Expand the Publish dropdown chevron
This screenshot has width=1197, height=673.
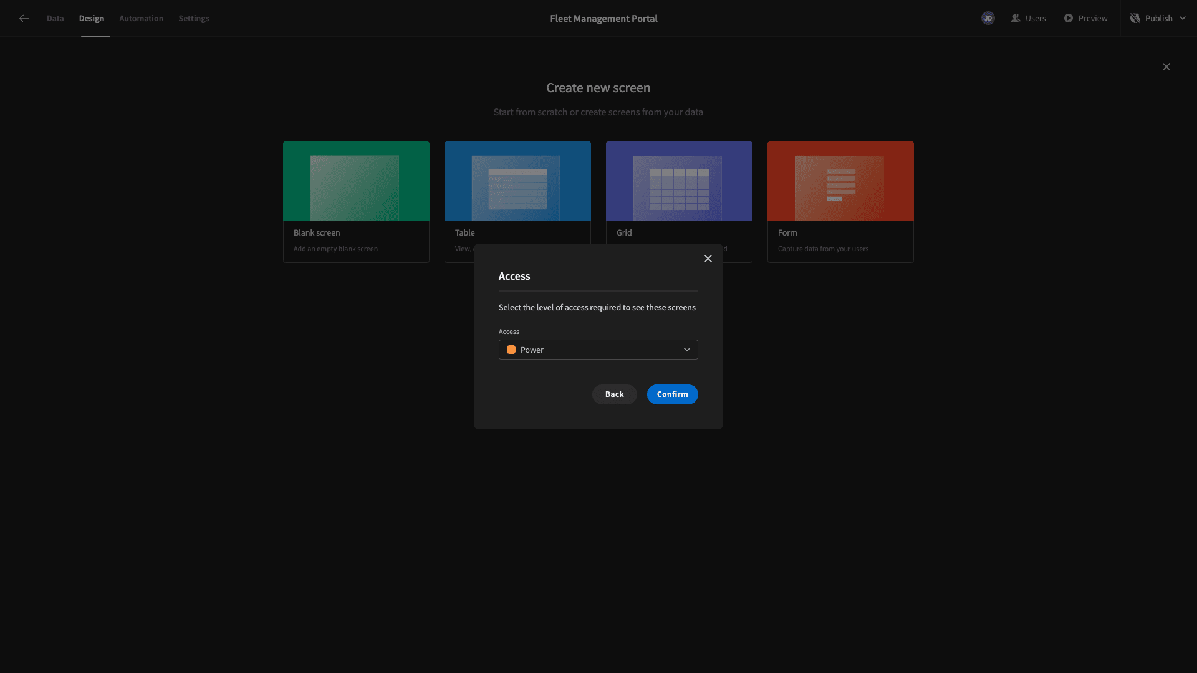[1183, 19]
